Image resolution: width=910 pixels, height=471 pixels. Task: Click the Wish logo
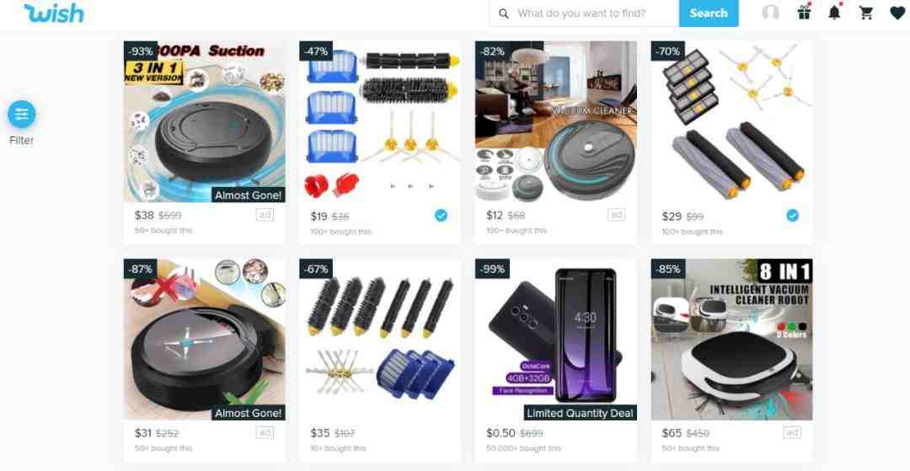54,13
